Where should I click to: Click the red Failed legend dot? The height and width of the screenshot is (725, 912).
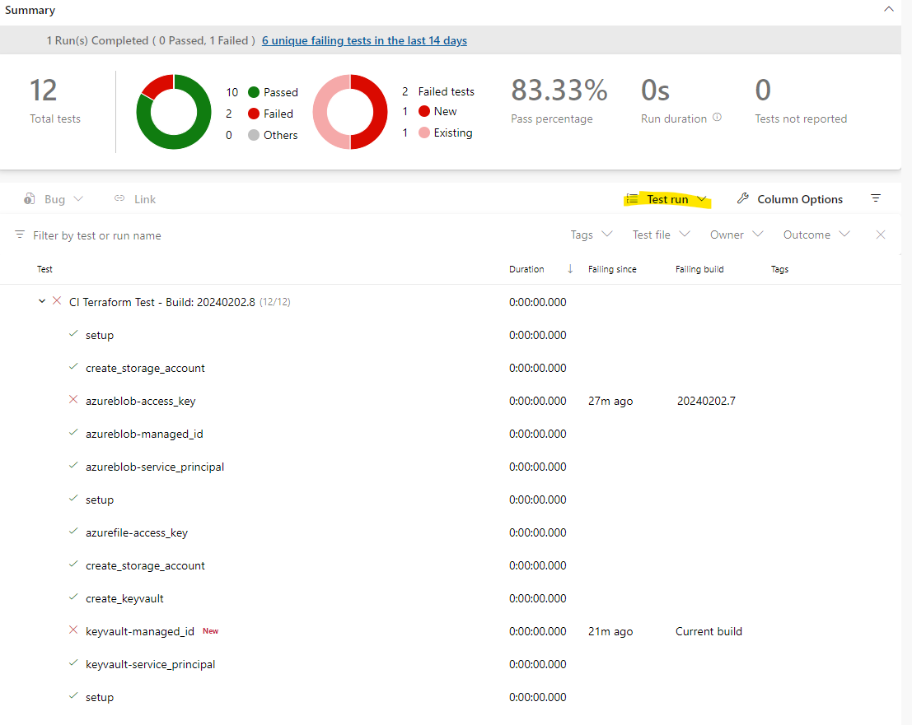point(254,114)
